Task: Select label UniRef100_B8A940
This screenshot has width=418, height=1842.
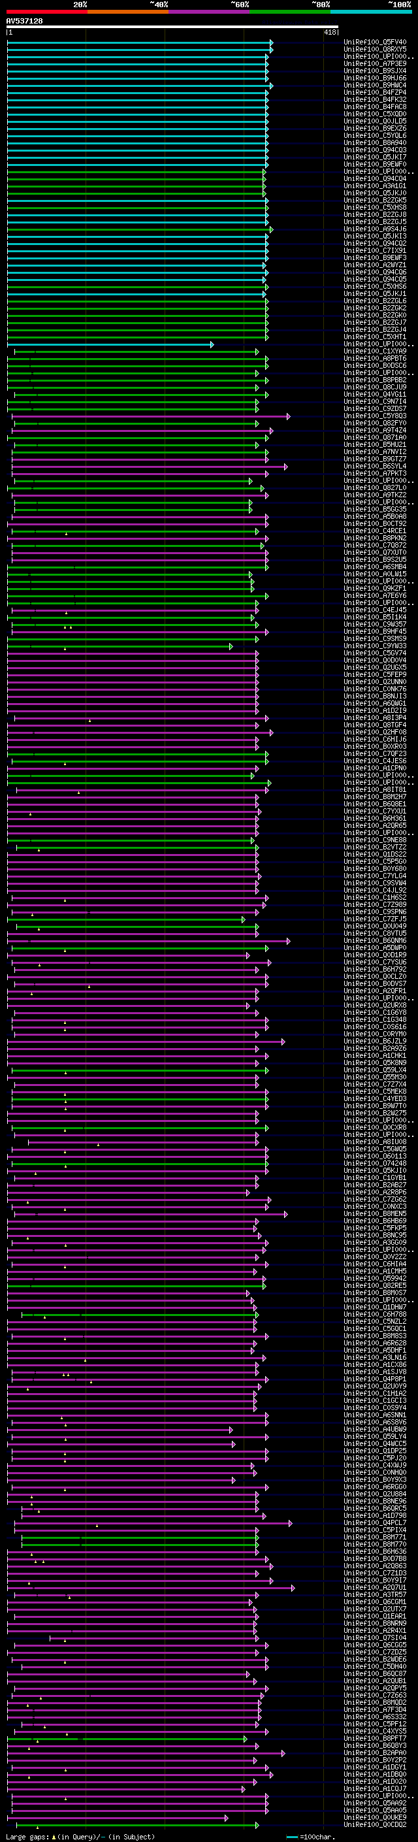Action: (375, 142)
